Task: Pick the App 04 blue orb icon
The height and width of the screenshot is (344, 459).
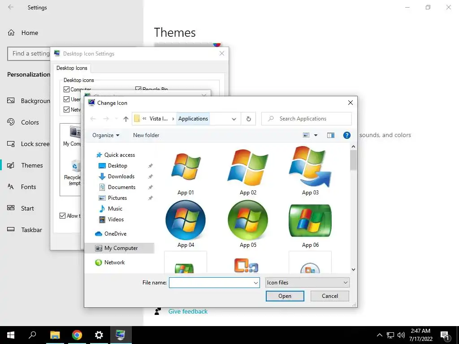Action: 186,220
